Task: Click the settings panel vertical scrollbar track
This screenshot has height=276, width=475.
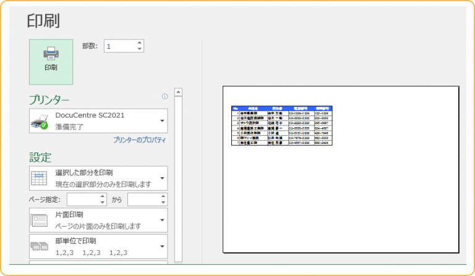Action: click(x=178, y=178)
